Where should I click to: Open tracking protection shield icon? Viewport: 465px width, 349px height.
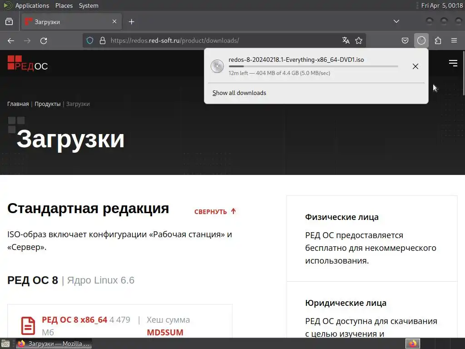click(90, 40)
